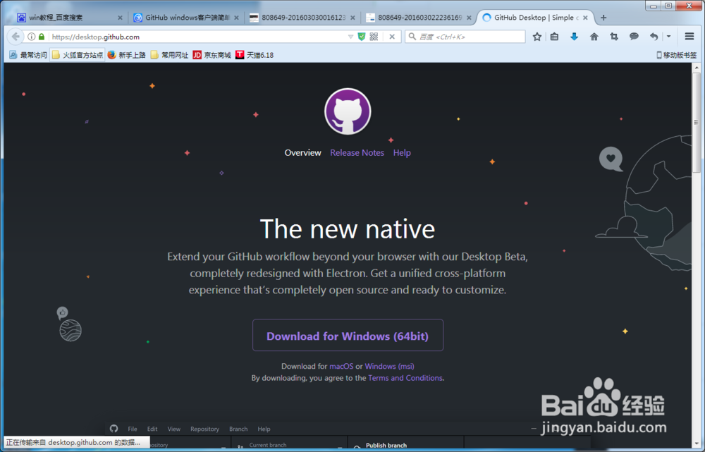Click the green padlock security icon
This screenshot has width=705, height=452.
(x=42, y=37)
